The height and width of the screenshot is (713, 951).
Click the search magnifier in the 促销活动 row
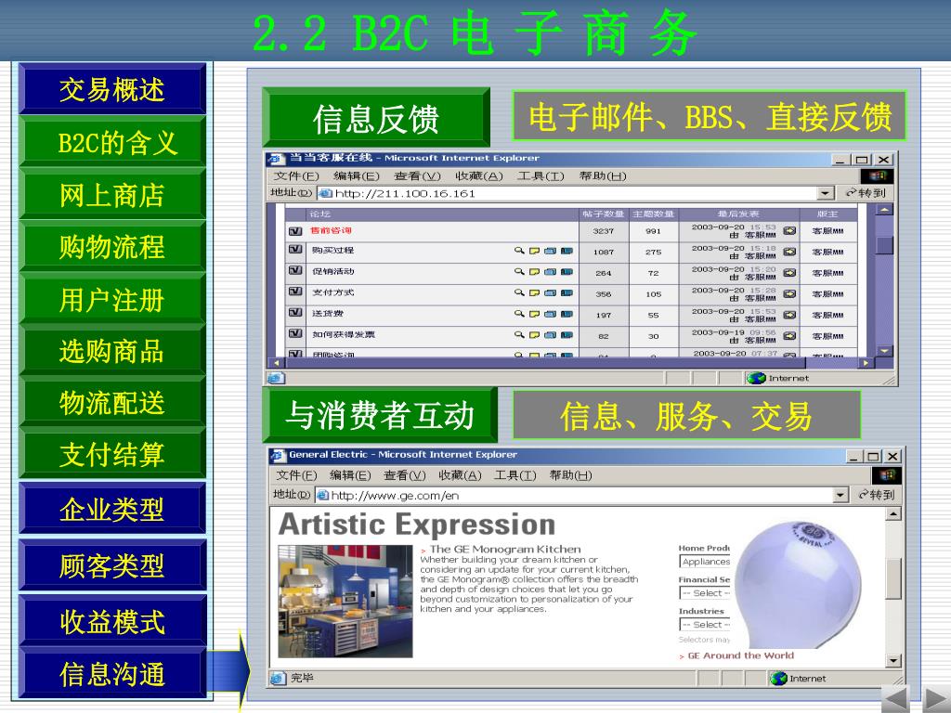click(x=519, y=272)
